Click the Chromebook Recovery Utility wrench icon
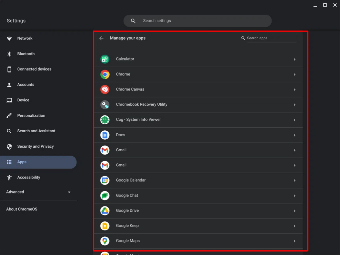 pos(105,105)
